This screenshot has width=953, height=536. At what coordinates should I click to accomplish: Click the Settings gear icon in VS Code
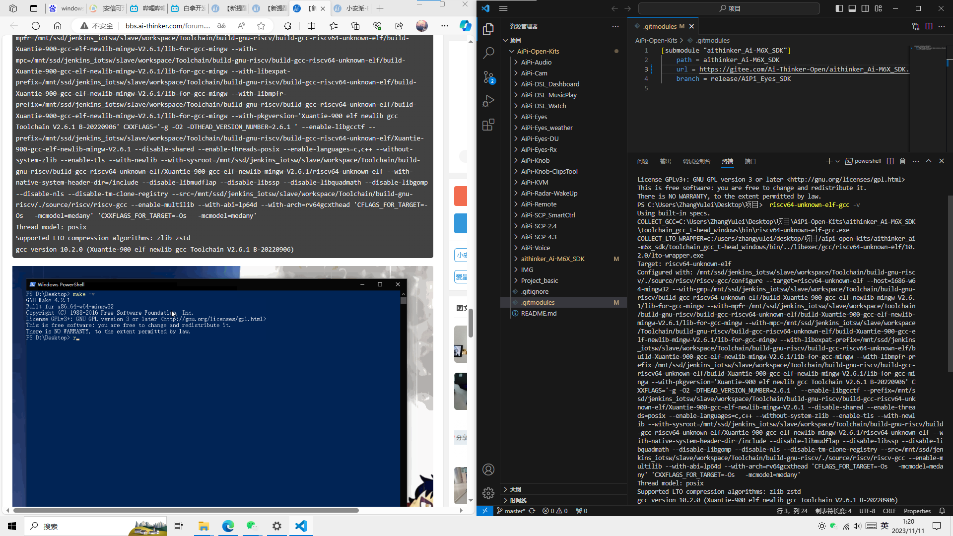(488, 492)
